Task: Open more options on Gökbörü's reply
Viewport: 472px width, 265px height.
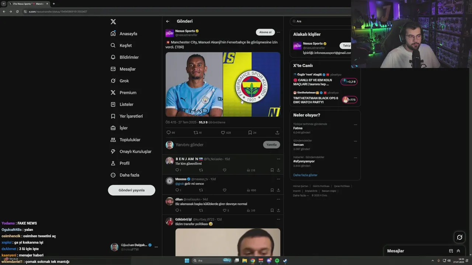Action: 278,219
